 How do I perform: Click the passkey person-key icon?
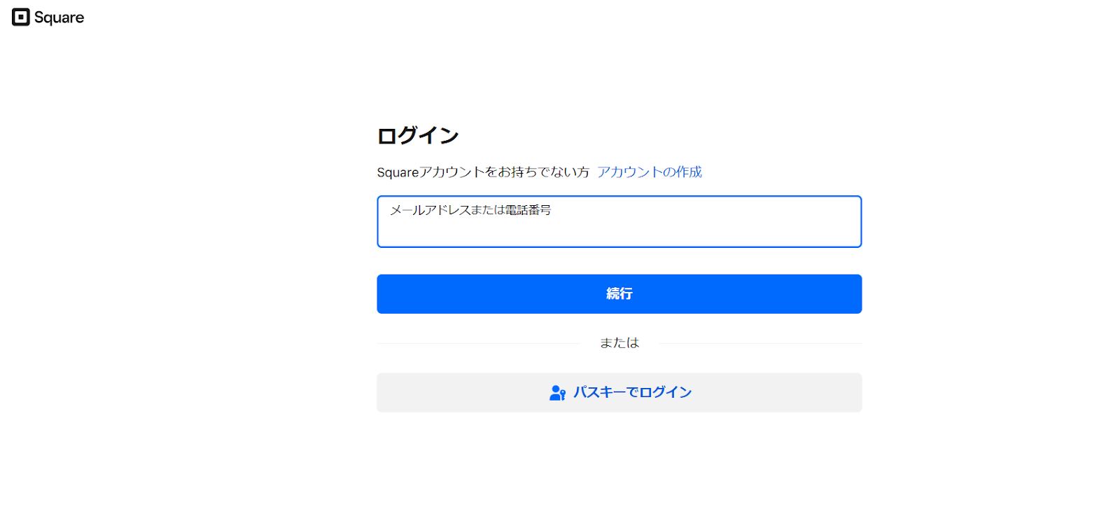[x=558, y=393]
